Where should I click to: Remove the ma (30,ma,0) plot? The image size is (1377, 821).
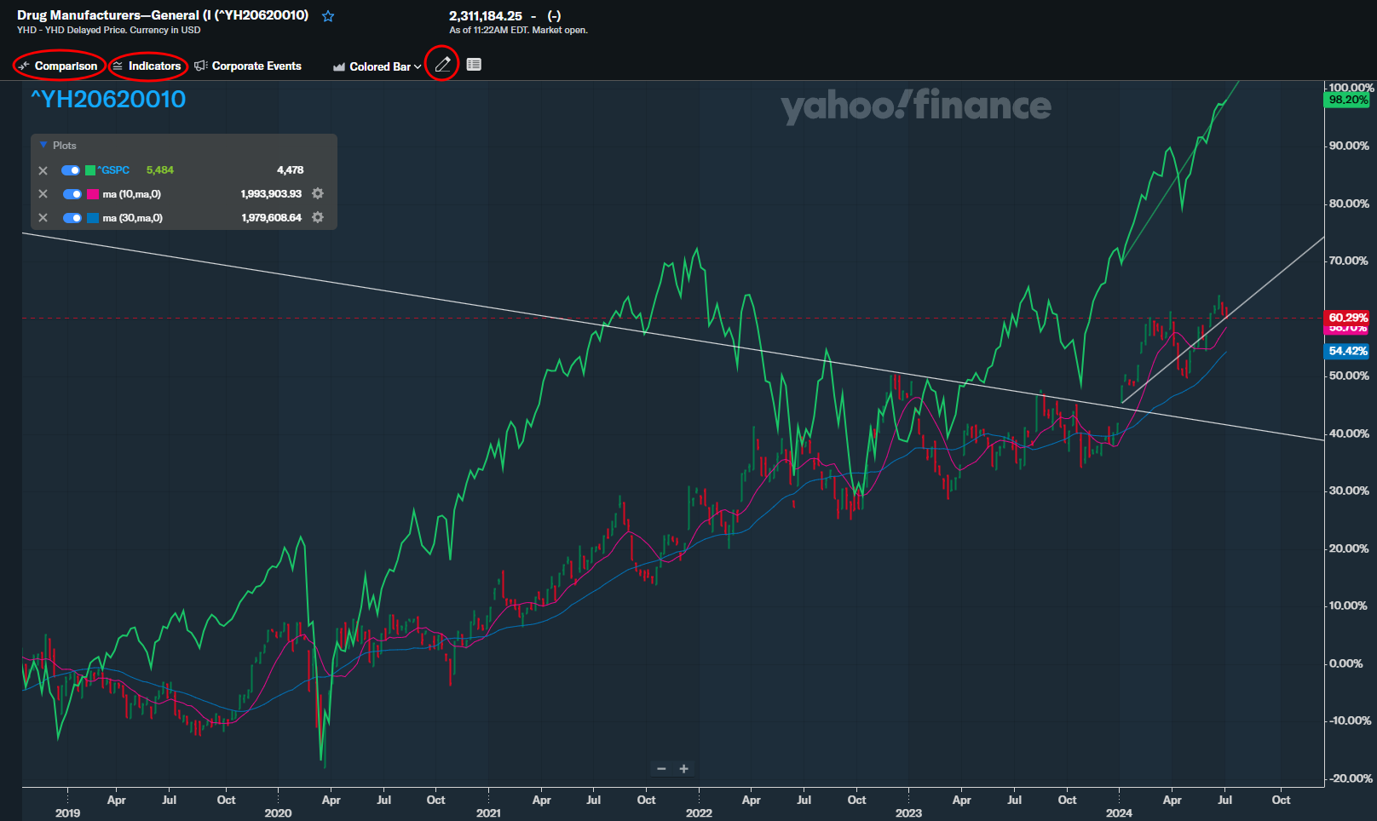pos(43,218)
